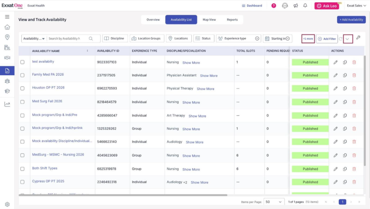Open the help question mark icon

pyautogui.click(x=274, y=6)
